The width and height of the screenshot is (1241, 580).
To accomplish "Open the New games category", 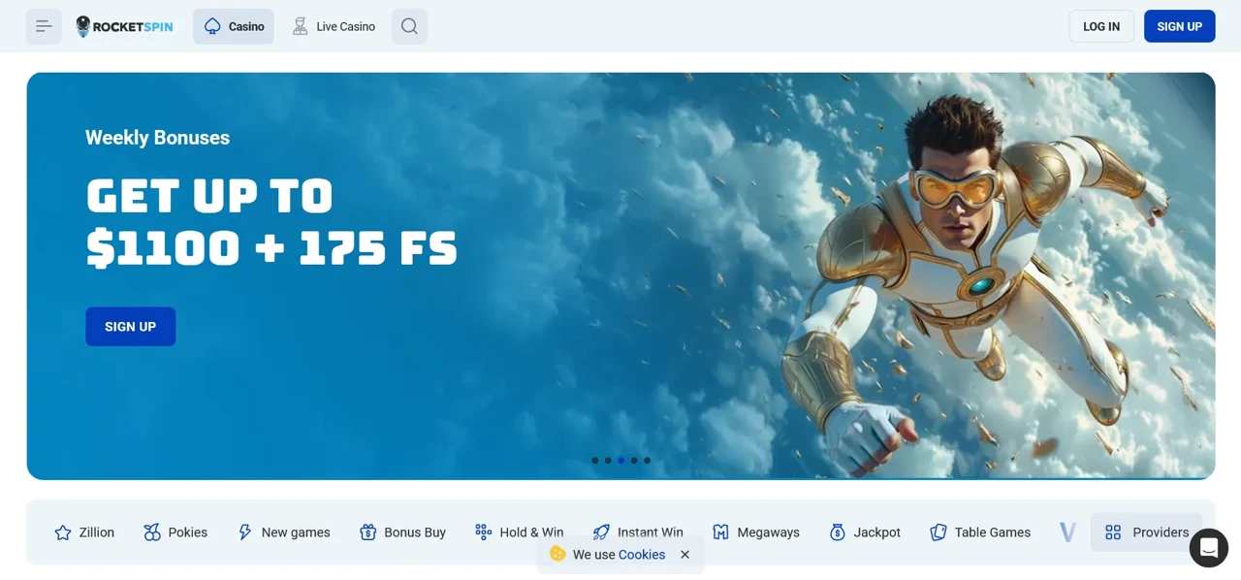I will 284,532.
